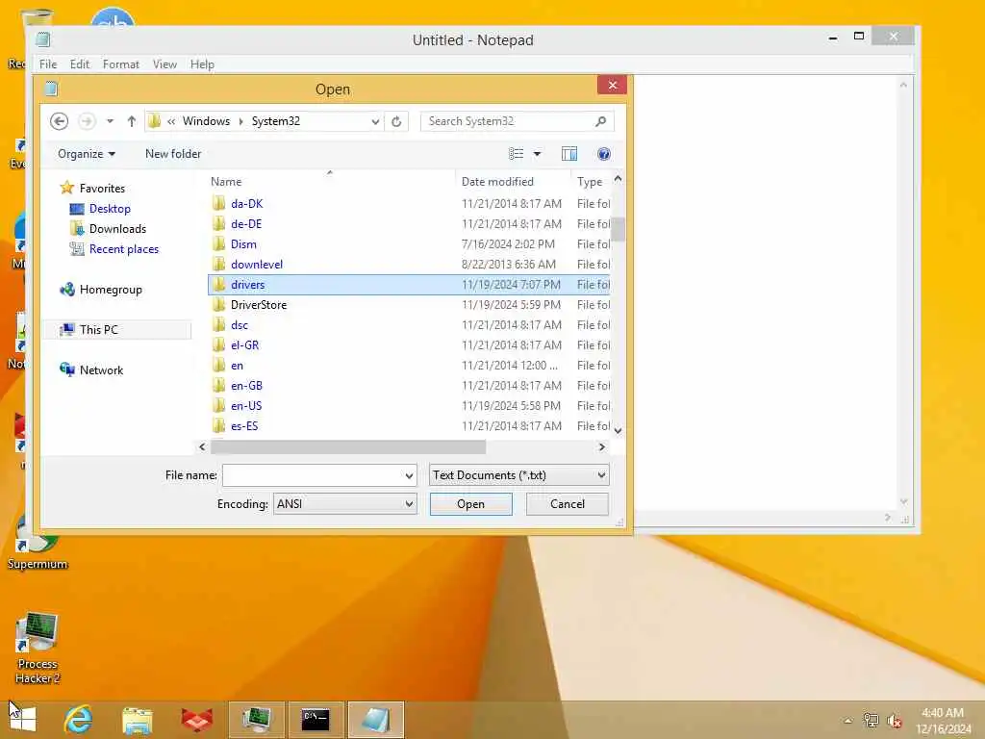This screenshot has height=739, width=985.
Task: Open Notepad's Help menu
Action: click(x=202, y=64)
